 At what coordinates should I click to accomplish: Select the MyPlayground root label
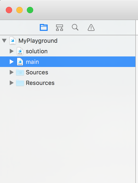(x=38, y=41)
